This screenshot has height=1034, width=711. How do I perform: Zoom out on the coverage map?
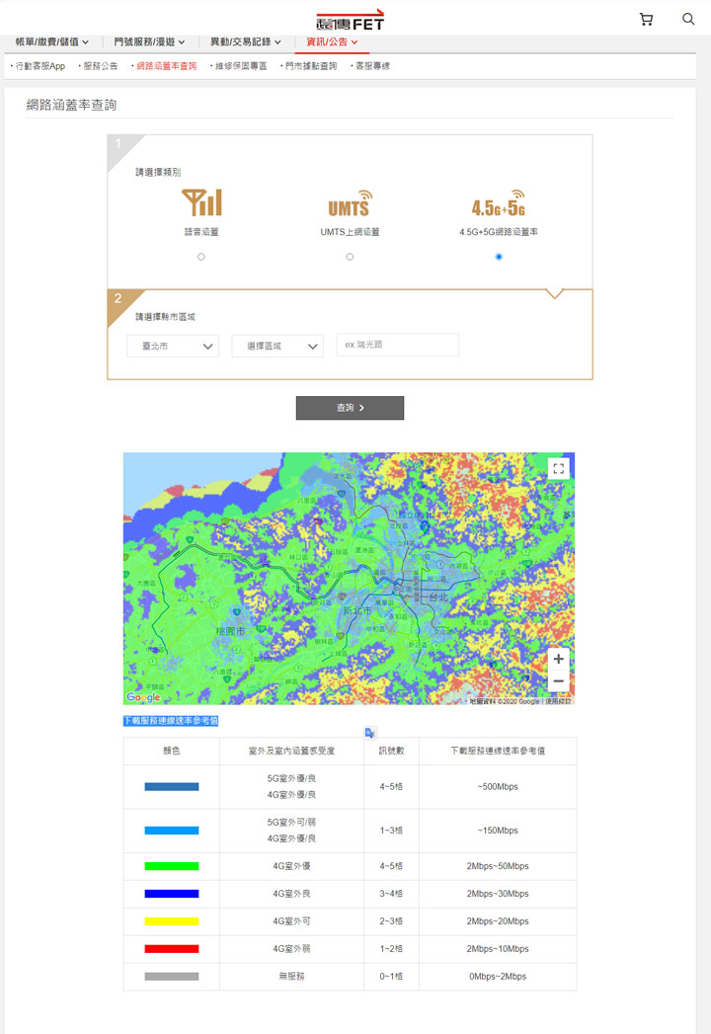[559, 681]
